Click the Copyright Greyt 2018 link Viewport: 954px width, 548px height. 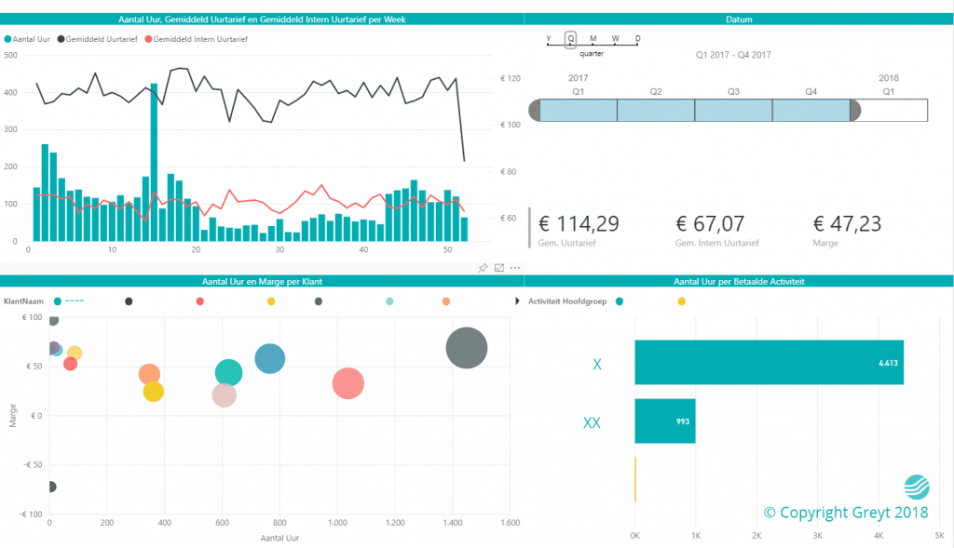click(845, 512)
